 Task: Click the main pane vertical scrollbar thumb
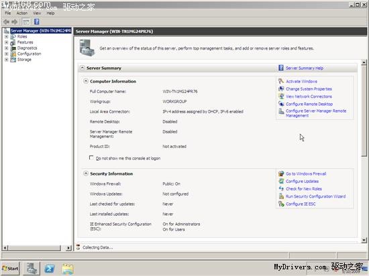pos(364,111)
